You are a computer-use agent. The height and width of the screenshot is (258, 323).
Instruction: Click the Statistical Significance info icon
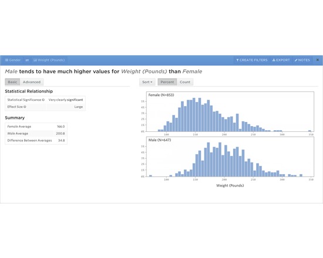[x=43, y=100]
